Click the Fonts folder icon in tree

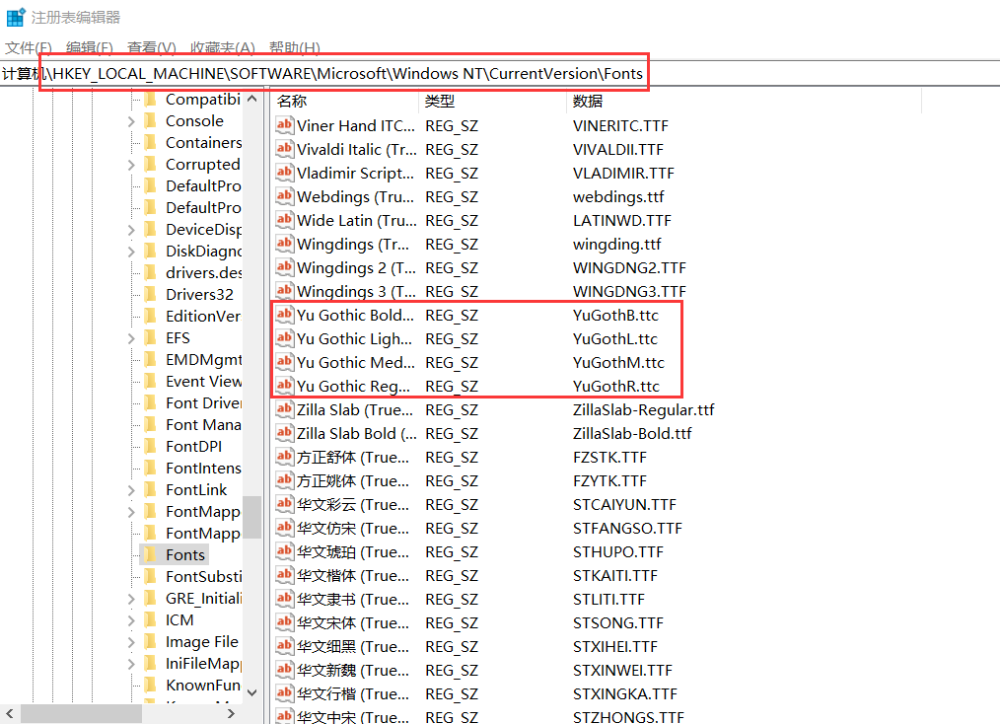(150, 554)
